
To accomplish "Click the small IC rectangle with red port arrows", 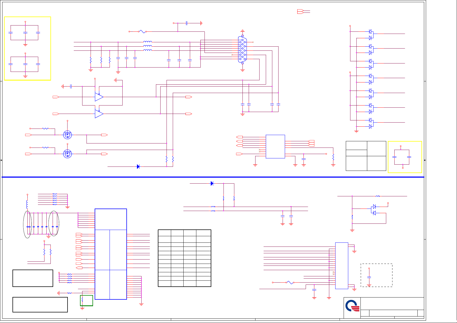I will coord(275,146).
